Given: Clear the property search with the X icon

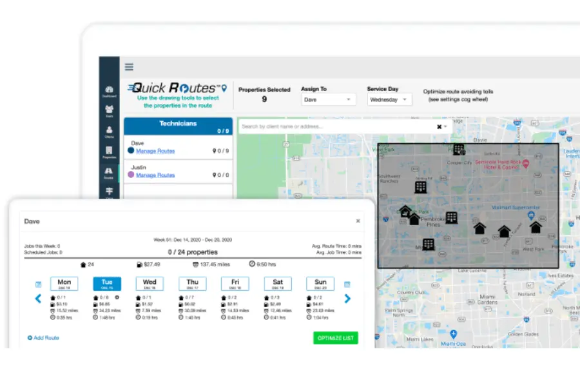Looking at the screenshot, I should (439, 126).
